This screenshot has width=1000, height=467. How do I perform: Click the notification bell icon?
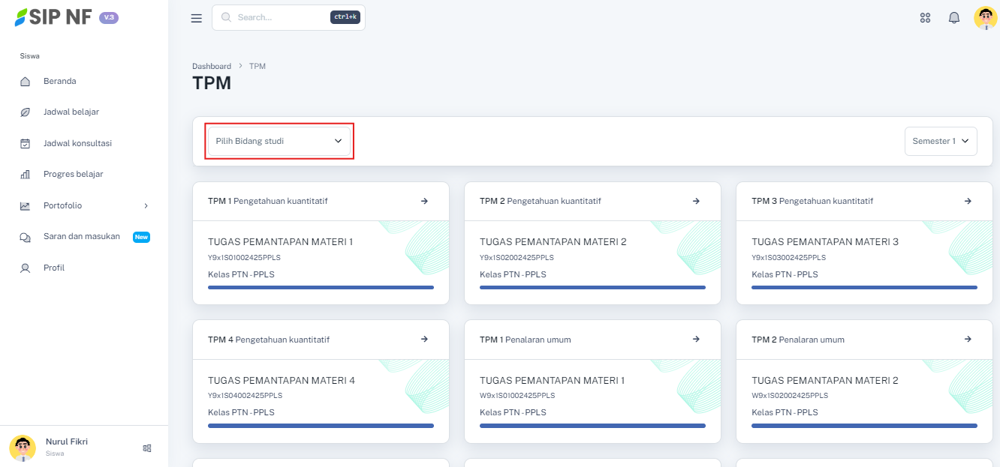click(954, 18)
